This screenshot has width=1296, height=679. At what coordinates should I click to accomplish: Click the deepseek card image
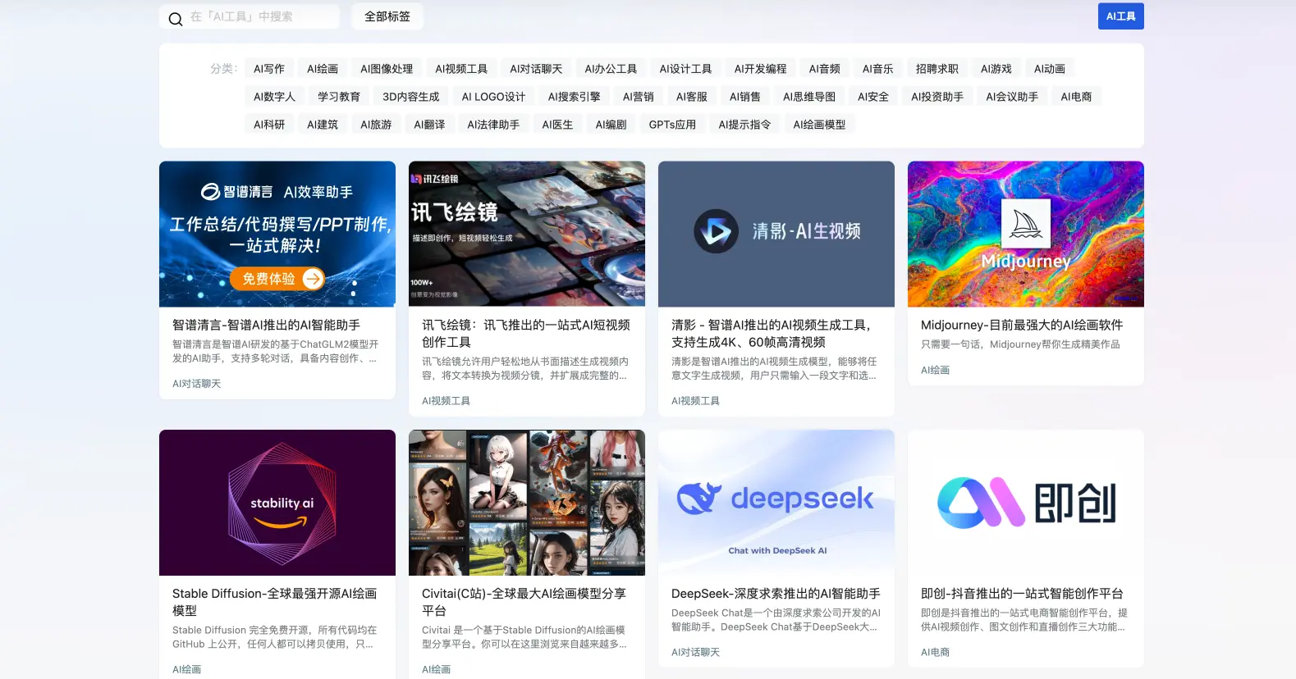(776, 503)
